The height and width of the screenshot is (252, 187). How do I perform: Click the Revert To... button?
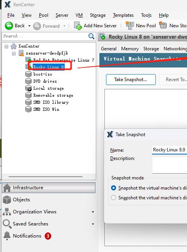click(x=173, y=80)
